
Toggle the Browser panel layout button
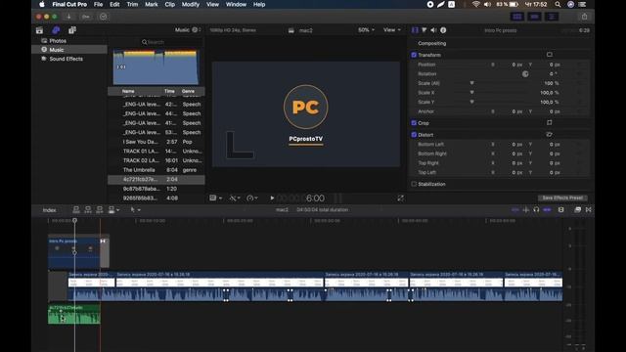pos(517,17)
